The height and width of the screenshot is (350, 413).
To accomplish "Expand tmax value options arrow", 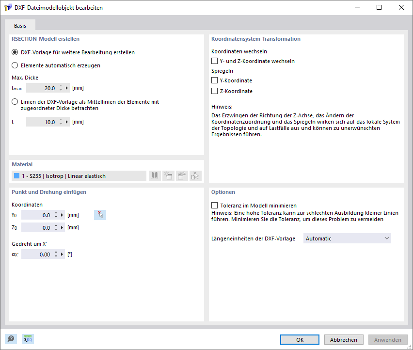I will point(67,88).
